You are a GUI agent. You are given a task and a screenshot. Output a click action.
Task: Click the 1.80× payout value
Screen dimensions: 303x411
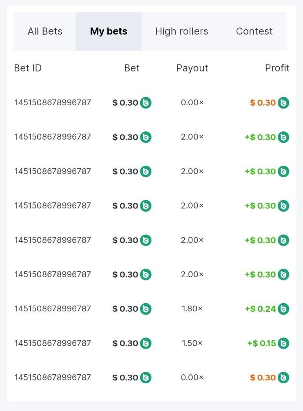click(x=192, y=309)
